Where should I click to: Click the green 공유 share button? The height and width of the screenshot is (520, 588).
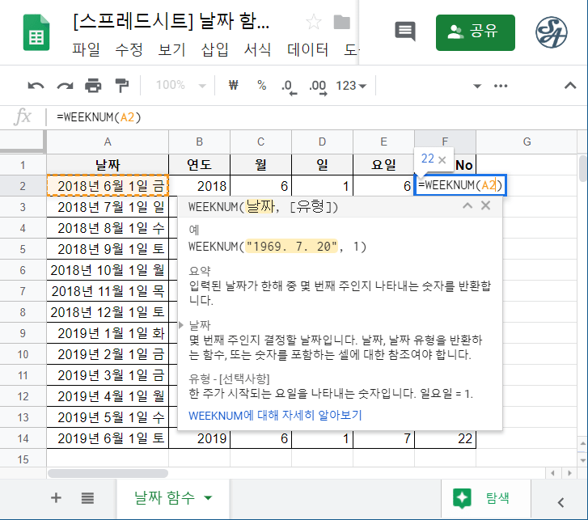tap(475, 32)
